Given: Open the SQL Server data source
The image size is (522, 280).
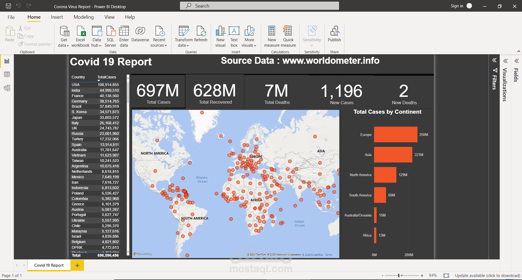Looking at the screenshot, I should pos(110,31).
